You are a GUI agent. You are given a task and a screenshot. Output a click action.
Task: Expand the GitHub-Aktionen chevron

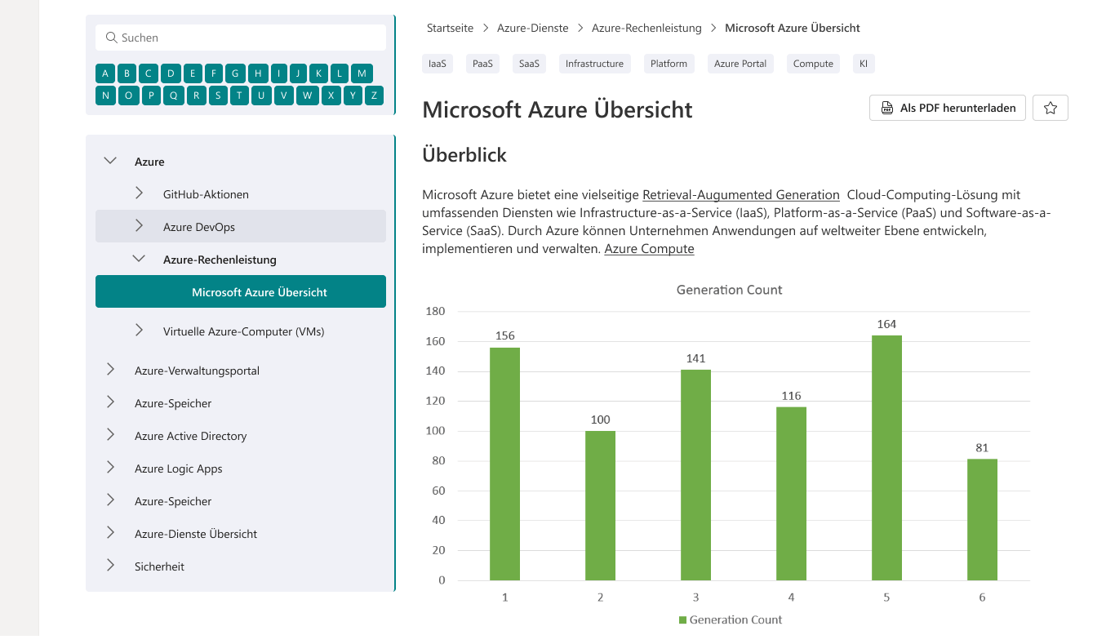click(139, 193)
